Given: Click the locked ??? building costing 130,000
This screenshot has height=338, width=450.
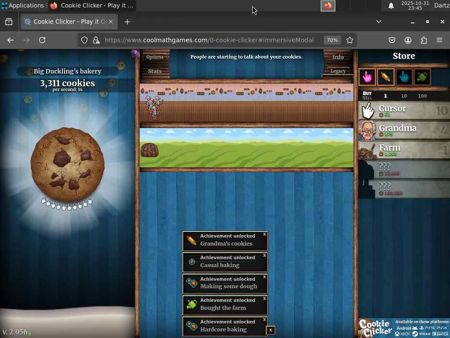Looking at the screenshot, I should tap(404, 189).
